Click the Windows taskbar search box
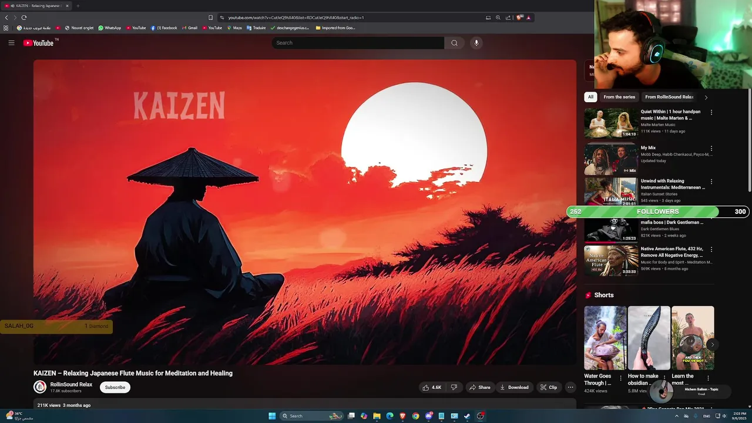 coord(311,416)
